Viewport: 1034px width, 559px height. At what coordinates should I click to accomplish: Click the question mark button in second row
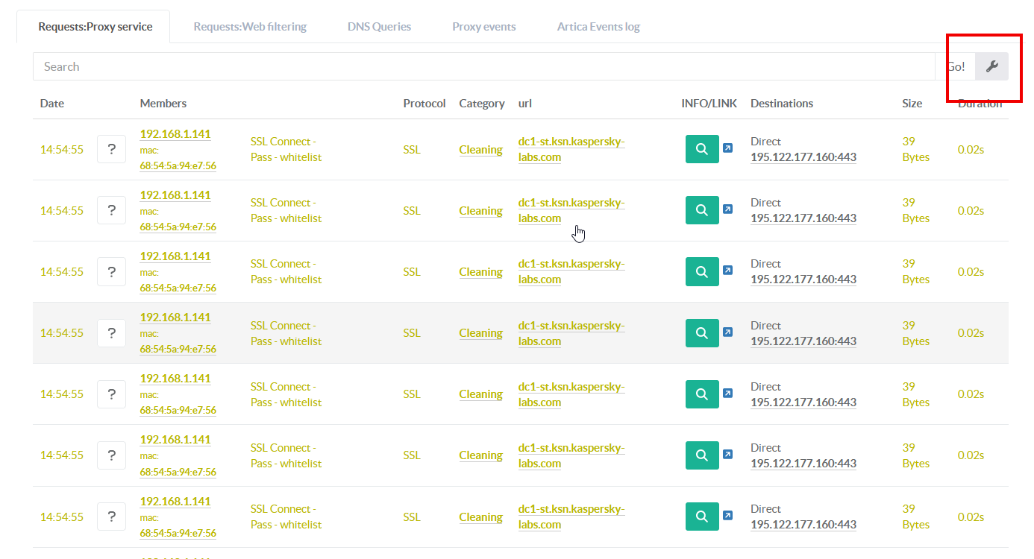(111, 210)
